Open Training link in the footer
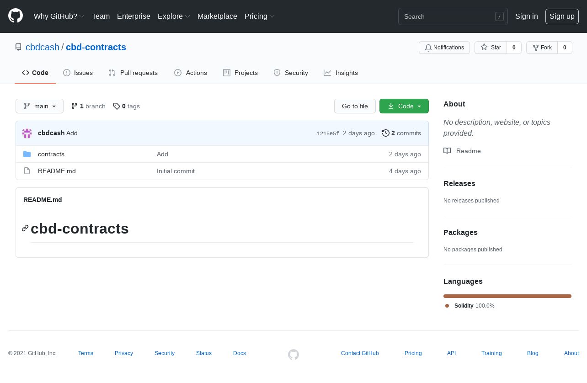 [x=491, y=353]
